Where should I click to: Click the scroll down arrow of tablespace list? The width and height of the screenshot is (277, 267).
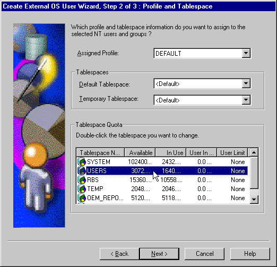[x=254, y=200]
